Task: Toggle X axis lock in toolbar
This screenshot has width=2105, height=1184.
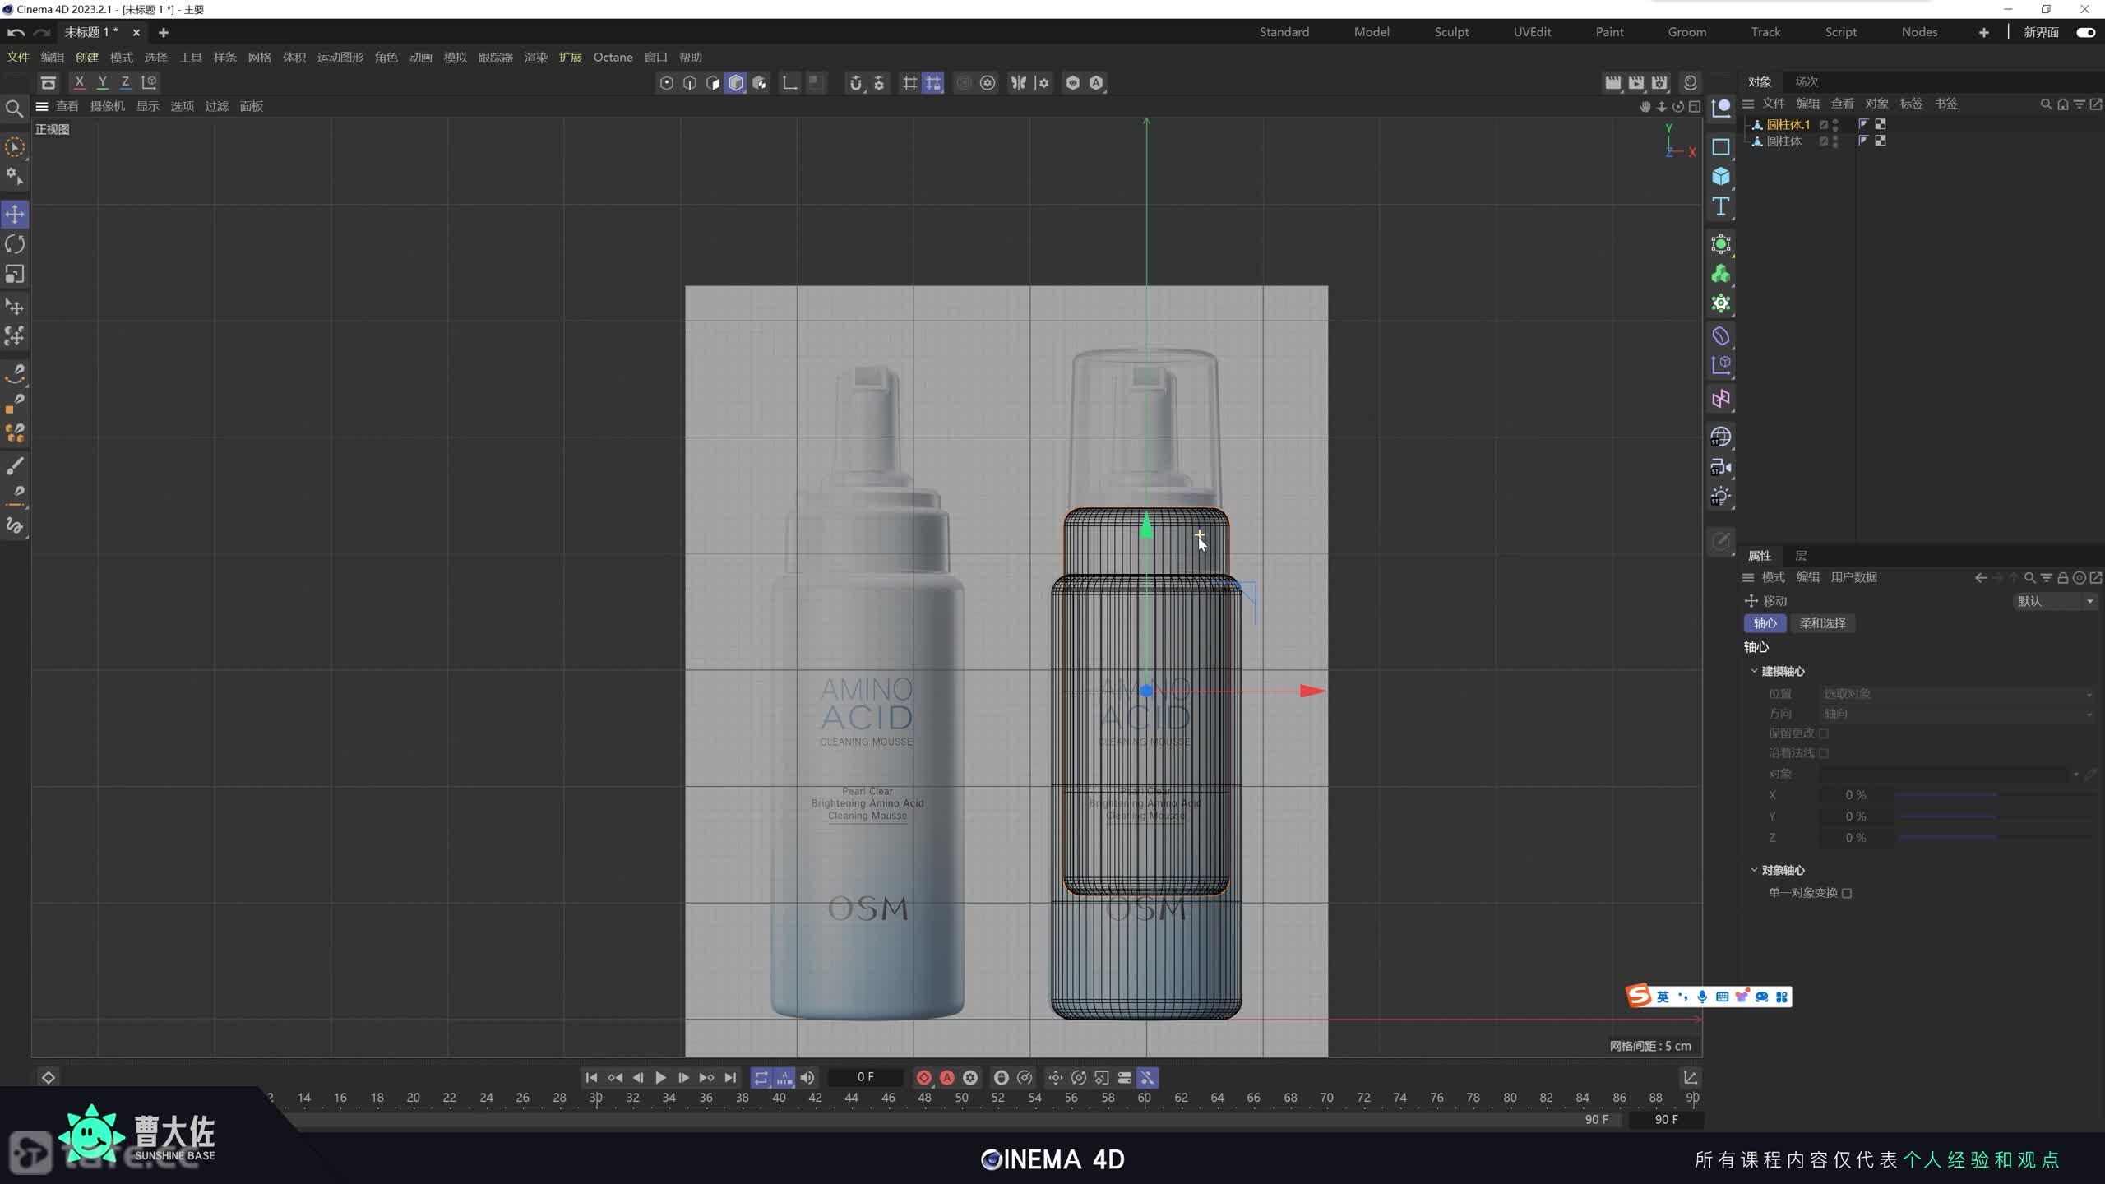Action: point(79,82)
